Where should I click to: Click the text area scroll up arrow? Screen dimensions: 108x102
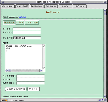click(44, 46)
